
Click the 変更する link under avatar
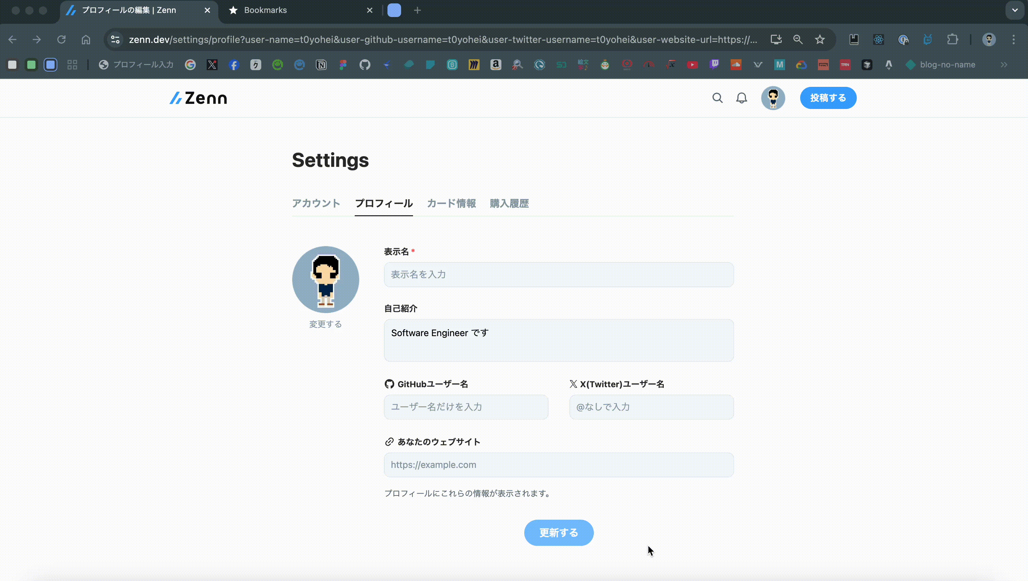point(326,324)
